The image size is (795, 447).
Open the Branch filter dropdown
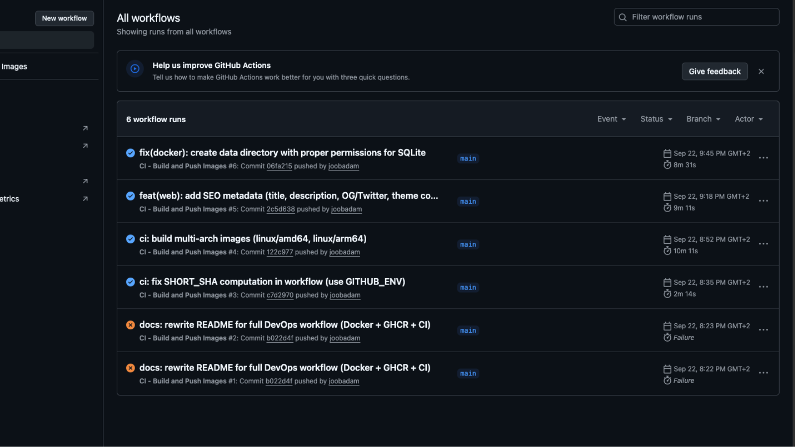(703, 119)
